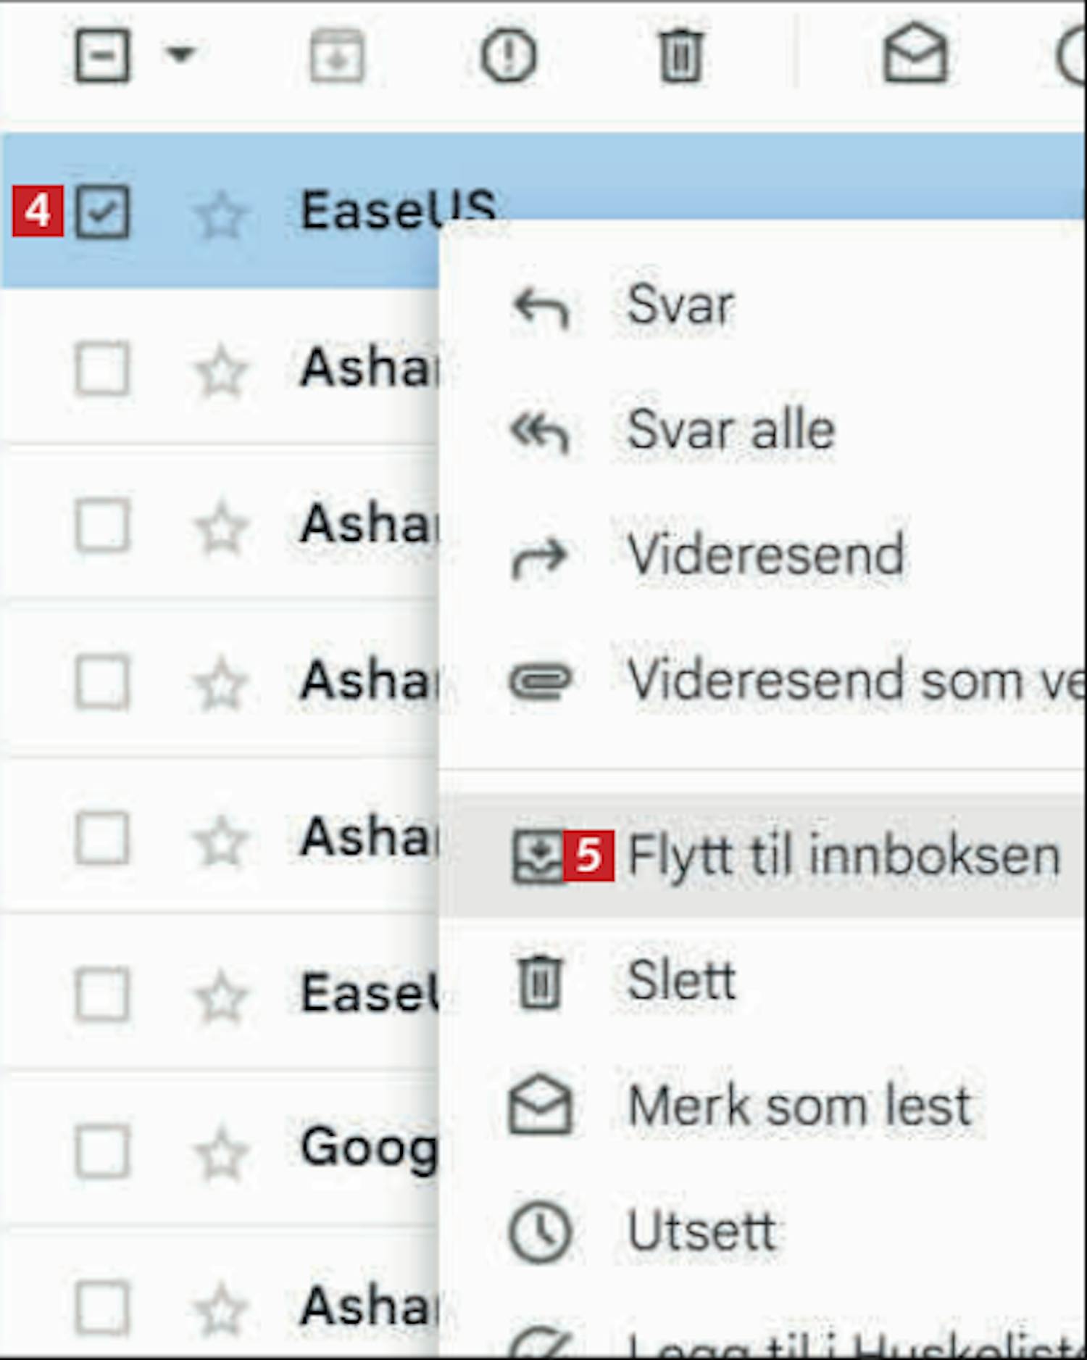Image resolution: width=1087 pixels, height=1360 pixels.
Task: Star the selected EaseUS email
Action: [x=221, y=215]
